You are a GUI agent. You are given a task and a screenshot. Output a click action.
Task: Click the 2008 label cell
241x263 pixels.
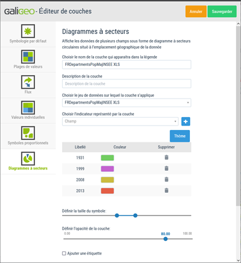click(x=80, y=180)
